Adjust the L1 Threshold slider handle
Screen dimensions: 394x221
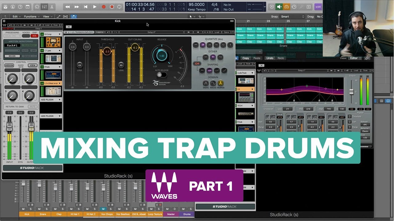[107, 52]
